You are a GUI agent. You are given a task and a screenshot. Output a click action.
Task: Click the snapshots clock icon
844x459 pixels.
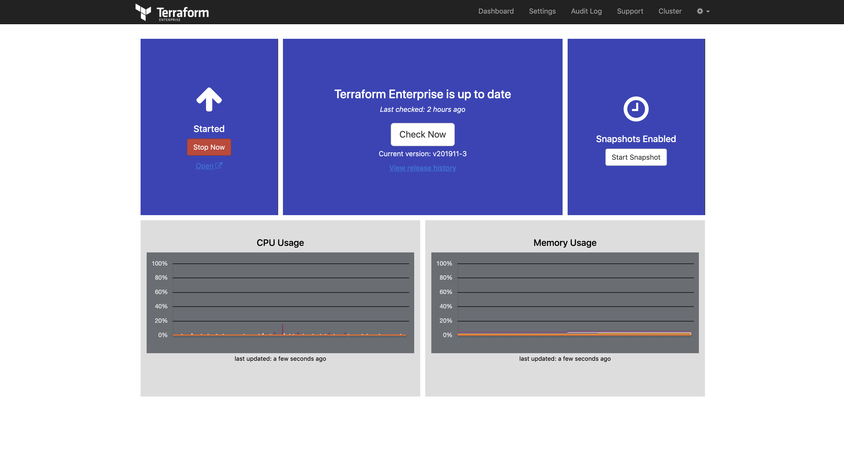pos(636,109)
